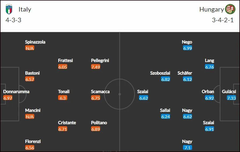Open the Italy team name link
This screenshot has width=240, height=152.
[25, 9]
